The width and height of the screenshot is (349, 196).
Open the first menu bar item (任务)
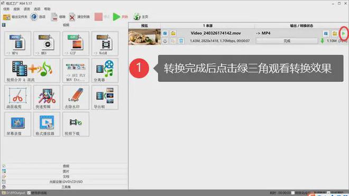click(x=6, y=9)
